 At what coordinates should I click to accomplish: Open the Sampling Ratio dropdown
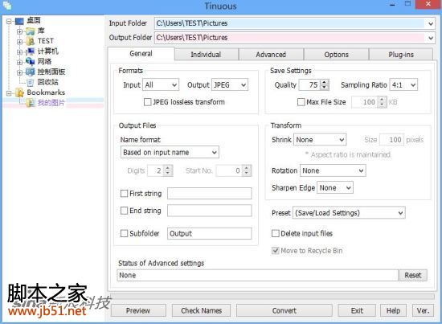403,85
